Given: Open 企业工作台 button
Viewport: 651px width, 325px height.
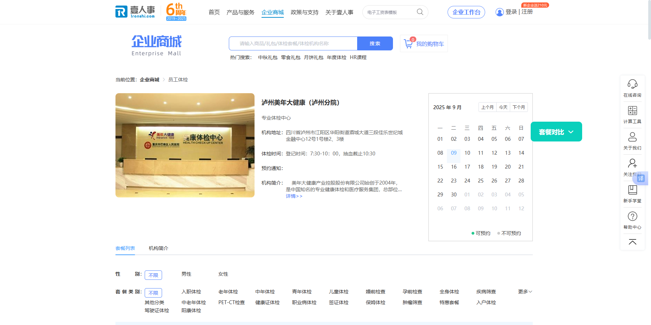Looking at the screenshot, I should 466,12.
